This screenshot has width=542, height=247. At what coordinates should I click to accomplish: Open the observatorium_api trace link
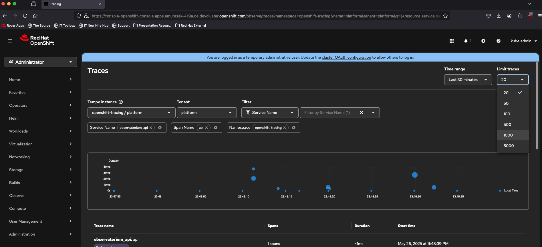pyautogui.click(x=116, y=239)
